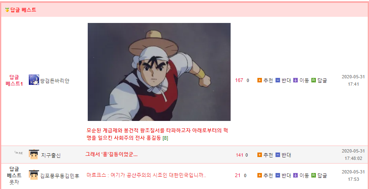Image resolution: width=369 pixels, height=189 pixels.
Task: Click purple 이동 arrow icon on first best comment
Action: (x=296, y=80)
